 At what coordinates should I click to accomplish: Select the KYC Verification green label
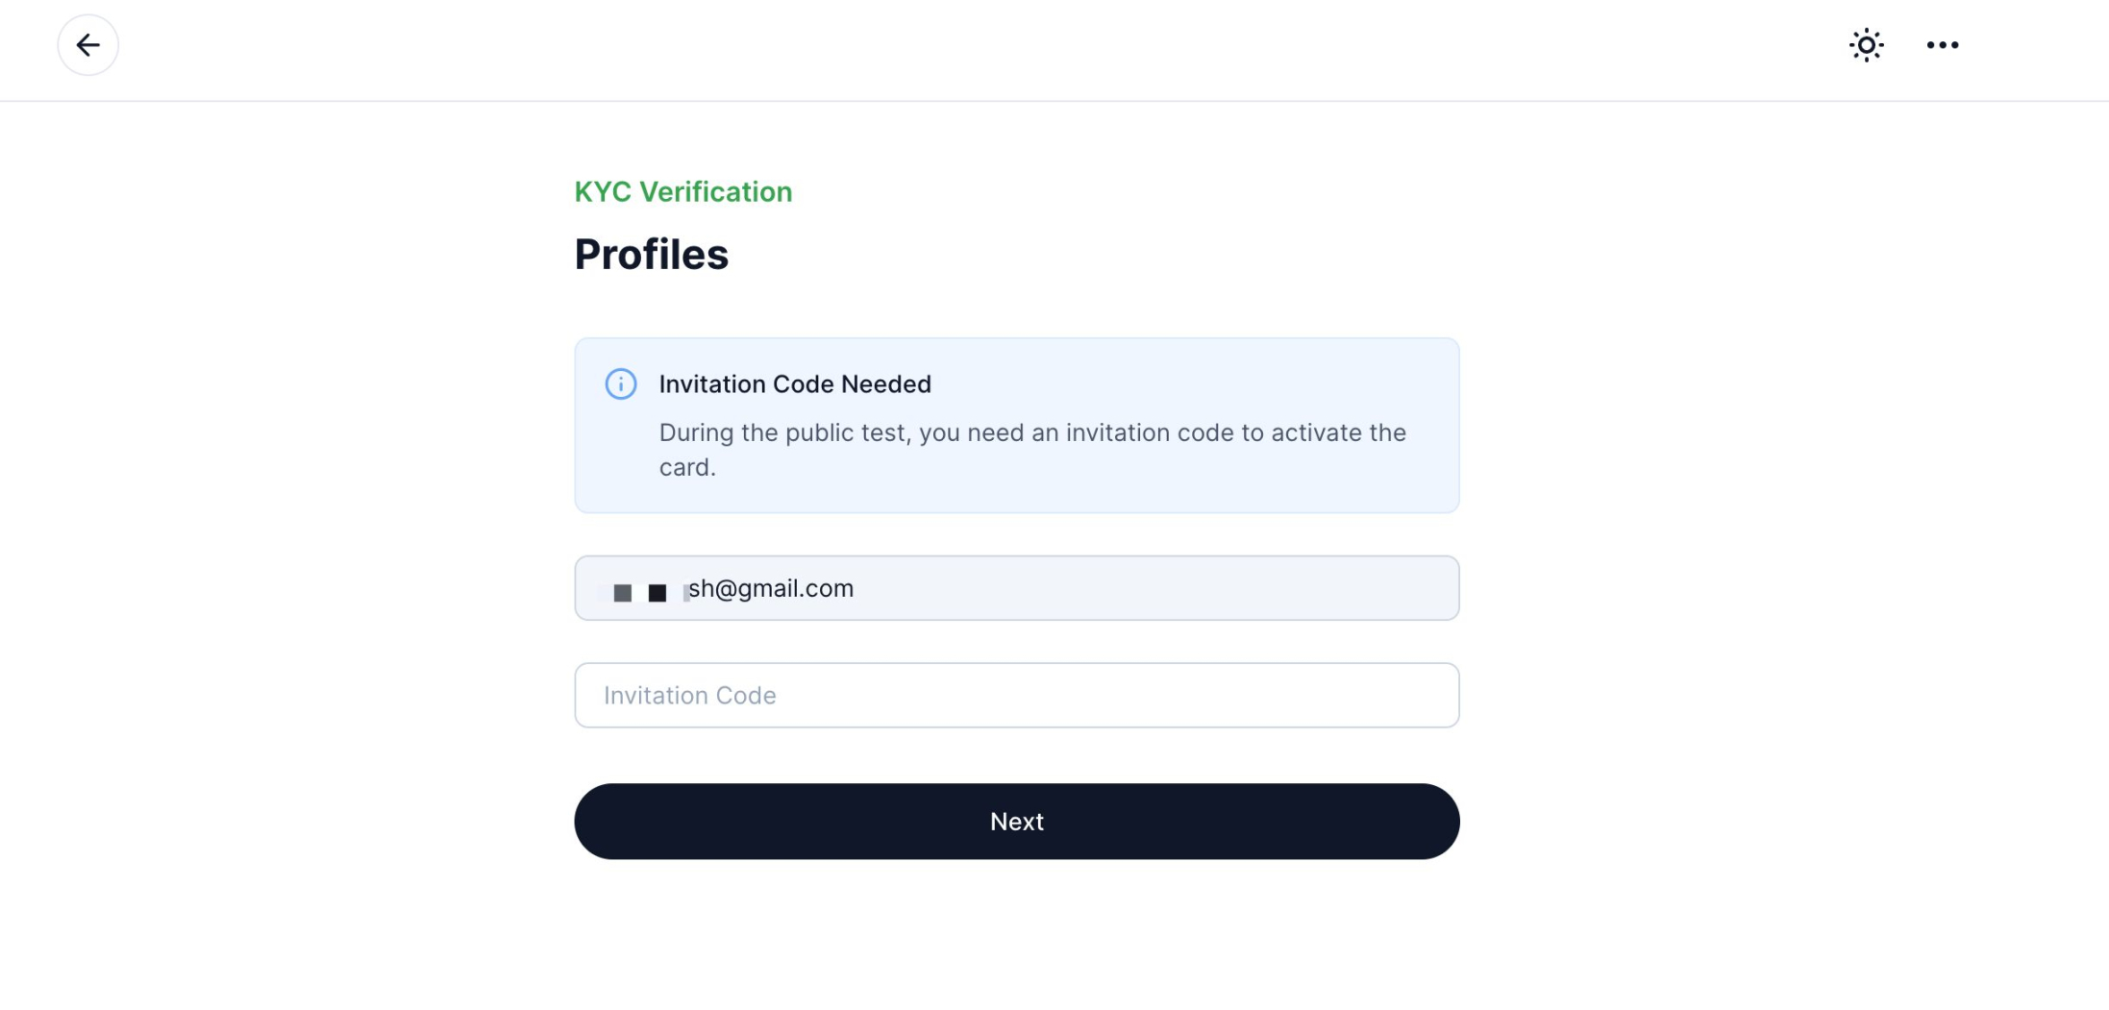pos(683,192)
